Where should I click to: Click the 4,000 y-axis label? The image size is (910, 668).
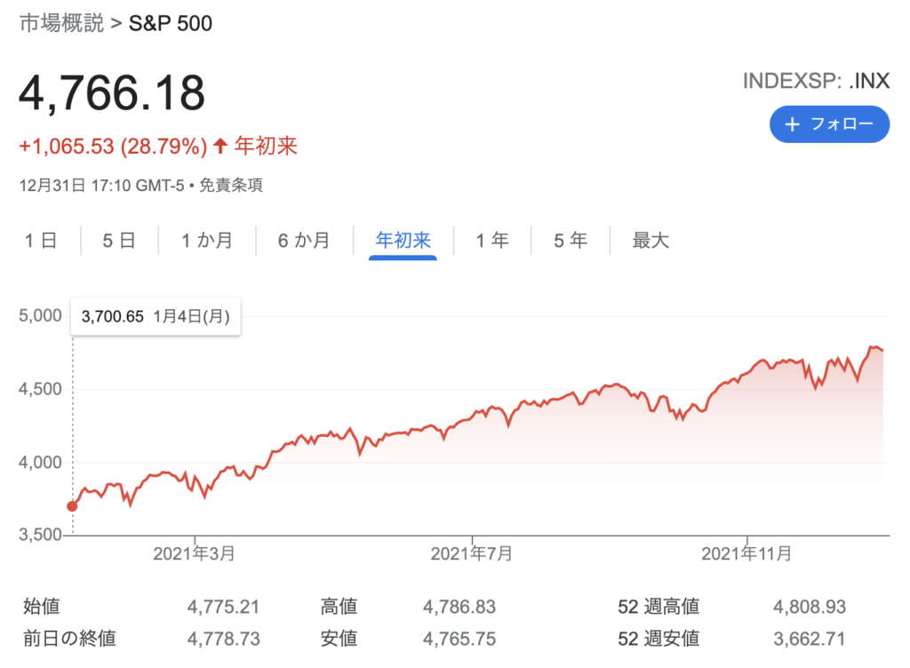40,463
